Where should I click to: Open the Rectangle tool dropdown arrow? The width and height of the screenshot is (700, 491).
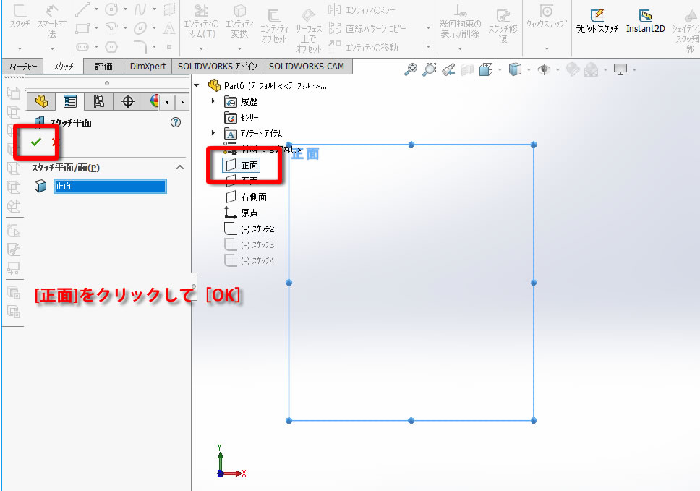coord(96,28)
